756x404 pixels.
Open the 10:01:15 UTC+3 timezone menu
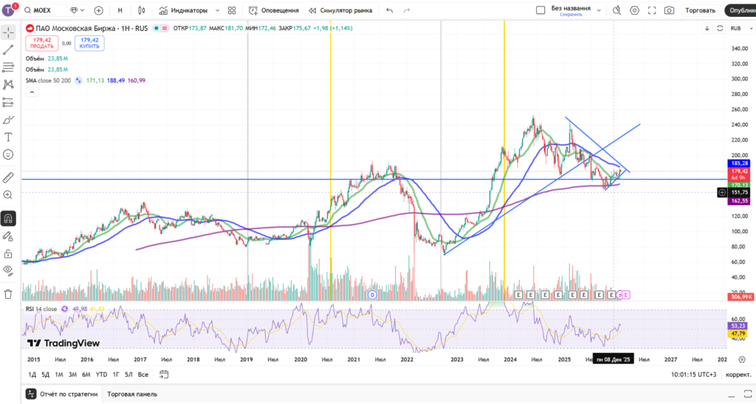[694, 374]
